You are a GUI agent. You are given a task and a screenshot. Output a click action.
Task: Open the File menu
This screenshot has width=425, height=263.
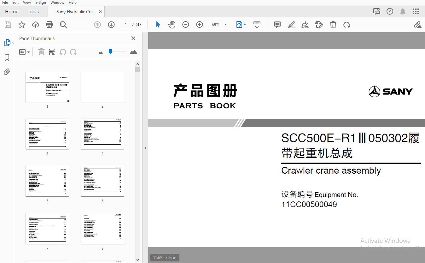coord(5,3)
